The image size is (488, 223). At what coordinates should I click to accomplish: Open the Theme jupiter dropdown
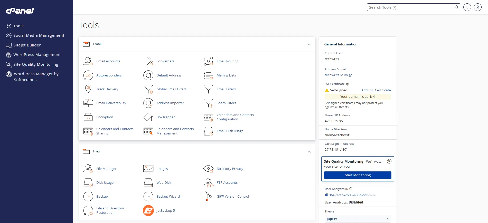[x=358, y=219]
